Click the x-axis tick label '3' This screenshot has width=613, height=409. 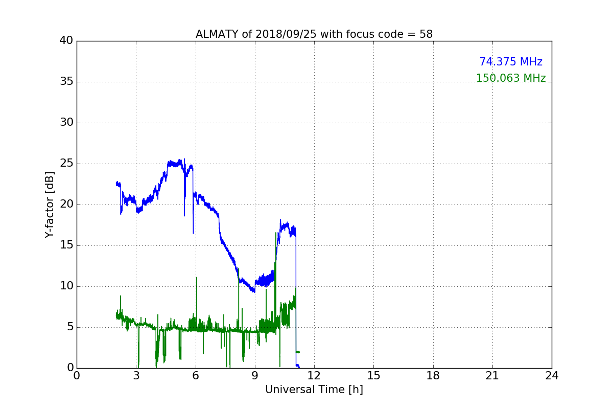tap(136, 376)
